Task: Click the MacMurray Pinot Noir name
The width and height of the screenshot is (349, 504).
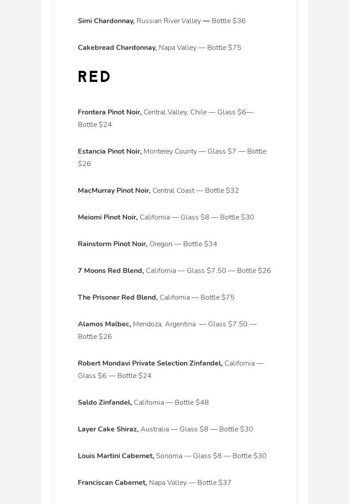Action: point(114,191)
